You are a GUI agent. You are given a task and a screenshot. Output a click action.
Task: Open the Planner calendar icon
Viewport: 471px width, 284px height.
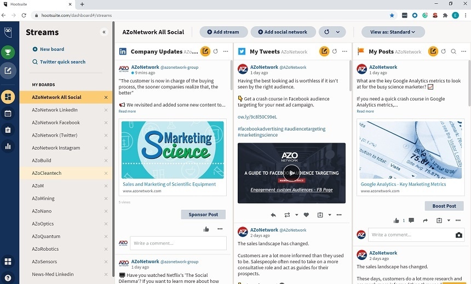[x=8, y=113]
